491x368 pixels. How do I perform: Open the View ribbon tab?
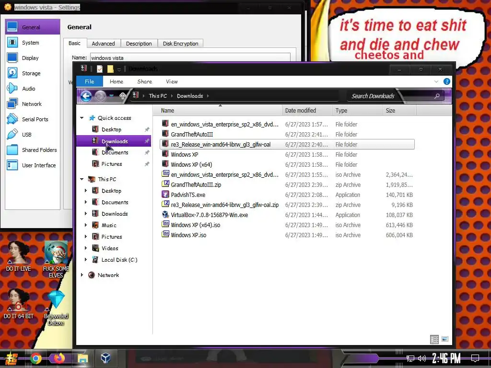coord(172,81)
